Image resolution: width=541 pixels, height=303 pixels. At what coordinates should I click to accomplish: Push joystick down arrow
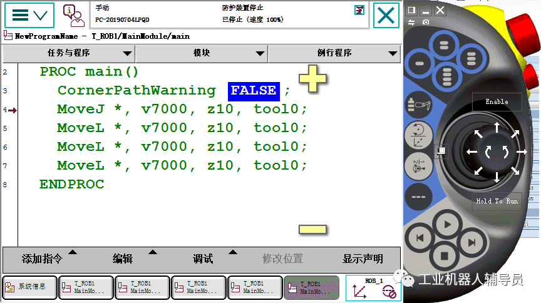coord(497,177)
